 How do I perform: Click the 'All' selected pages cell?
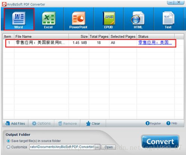pyautogui.click(x=113, y=43)
